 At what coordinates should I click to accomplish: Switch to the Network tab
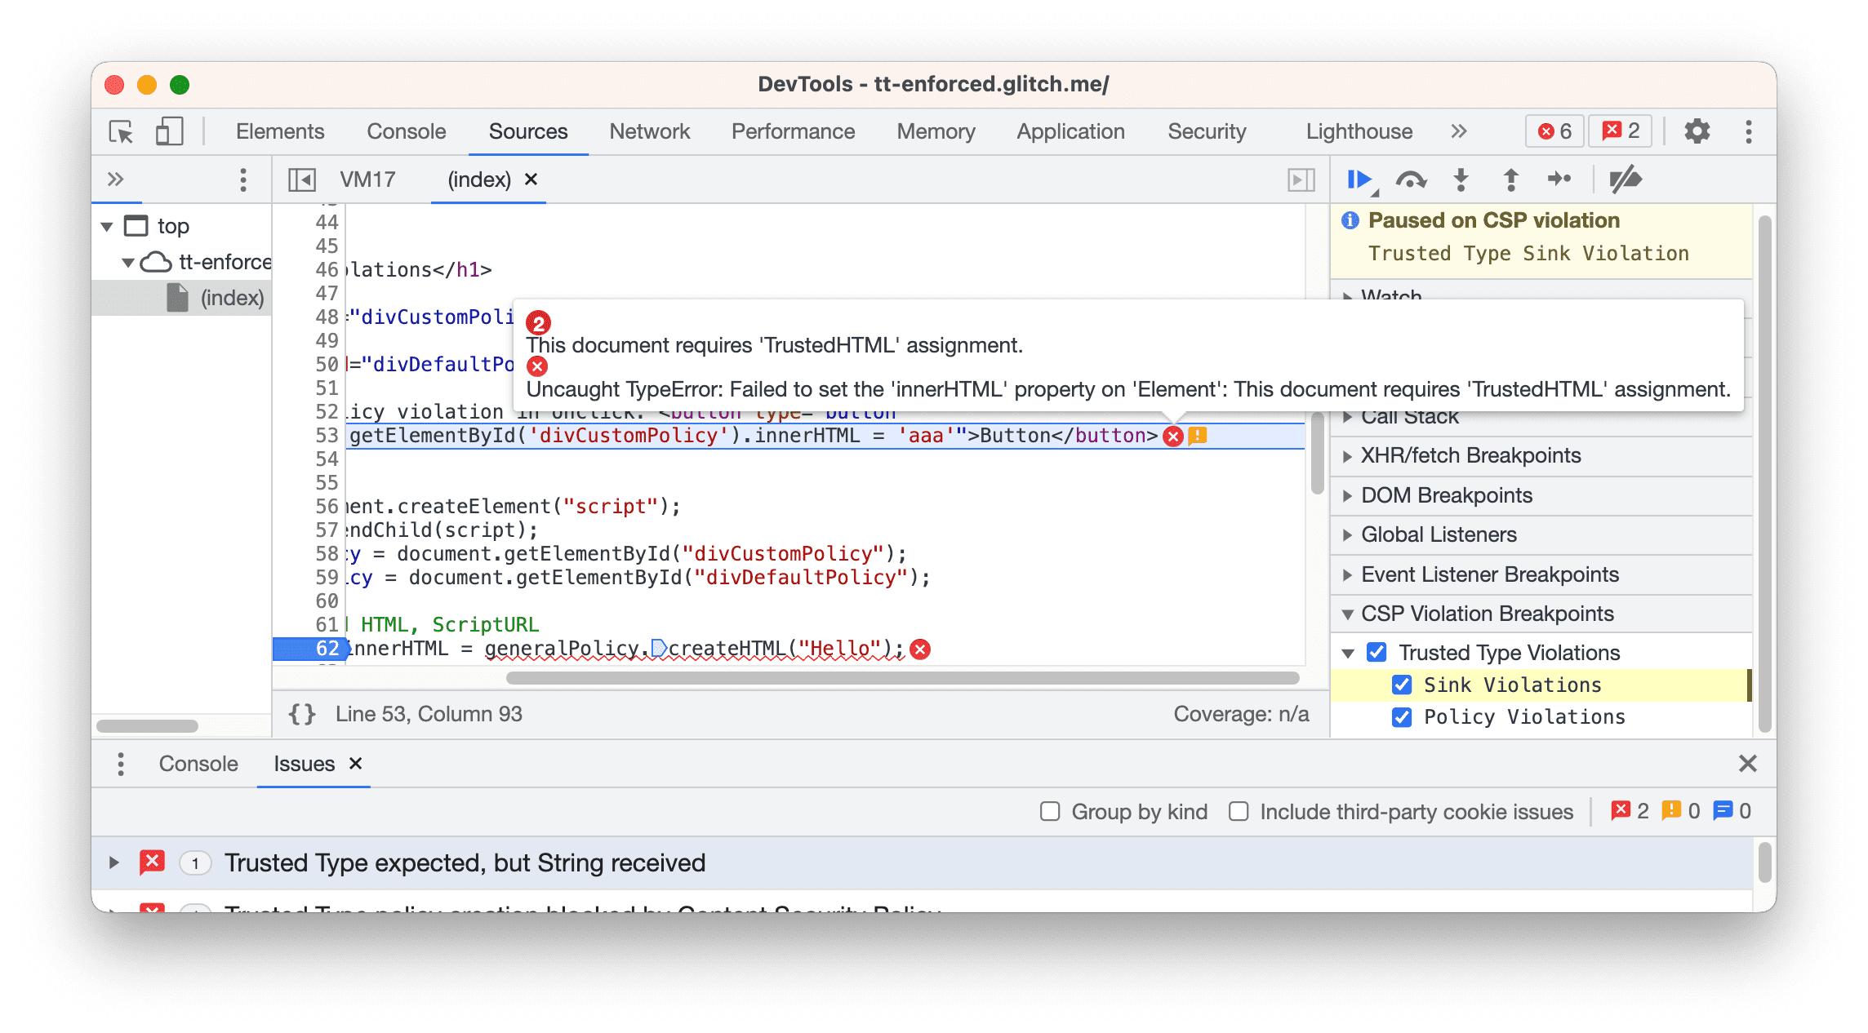point(647,132)
